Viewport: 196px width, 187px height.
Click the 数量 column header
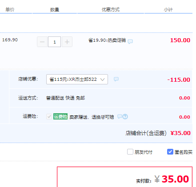tap(55, 10)
